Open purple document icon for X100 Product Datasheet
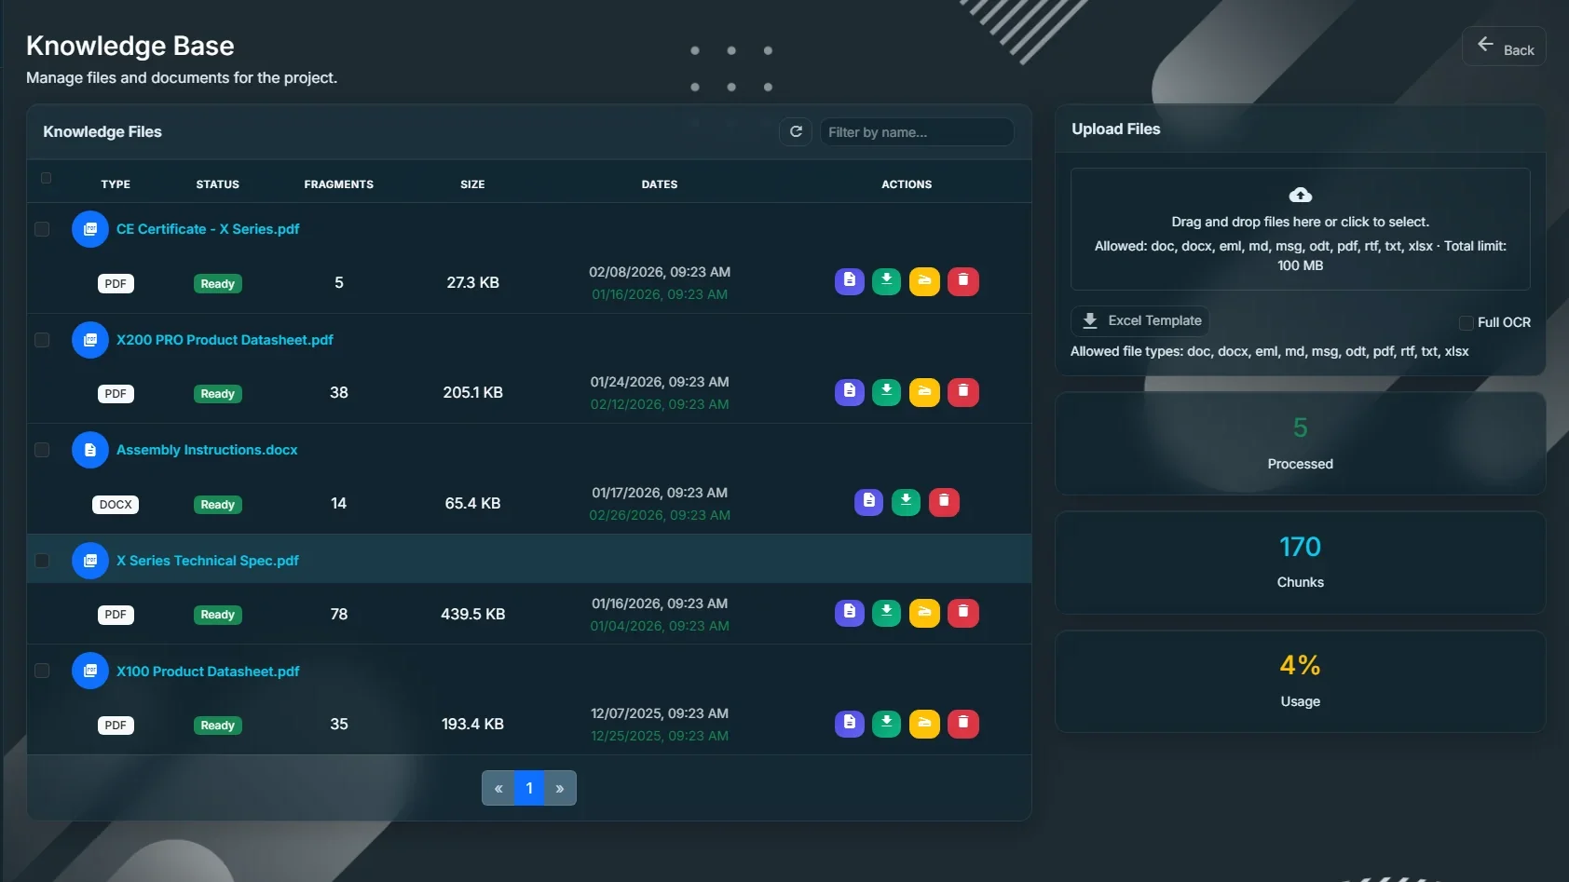The image size is (1569, 882). pyautogui.click(x=849, y=724)
